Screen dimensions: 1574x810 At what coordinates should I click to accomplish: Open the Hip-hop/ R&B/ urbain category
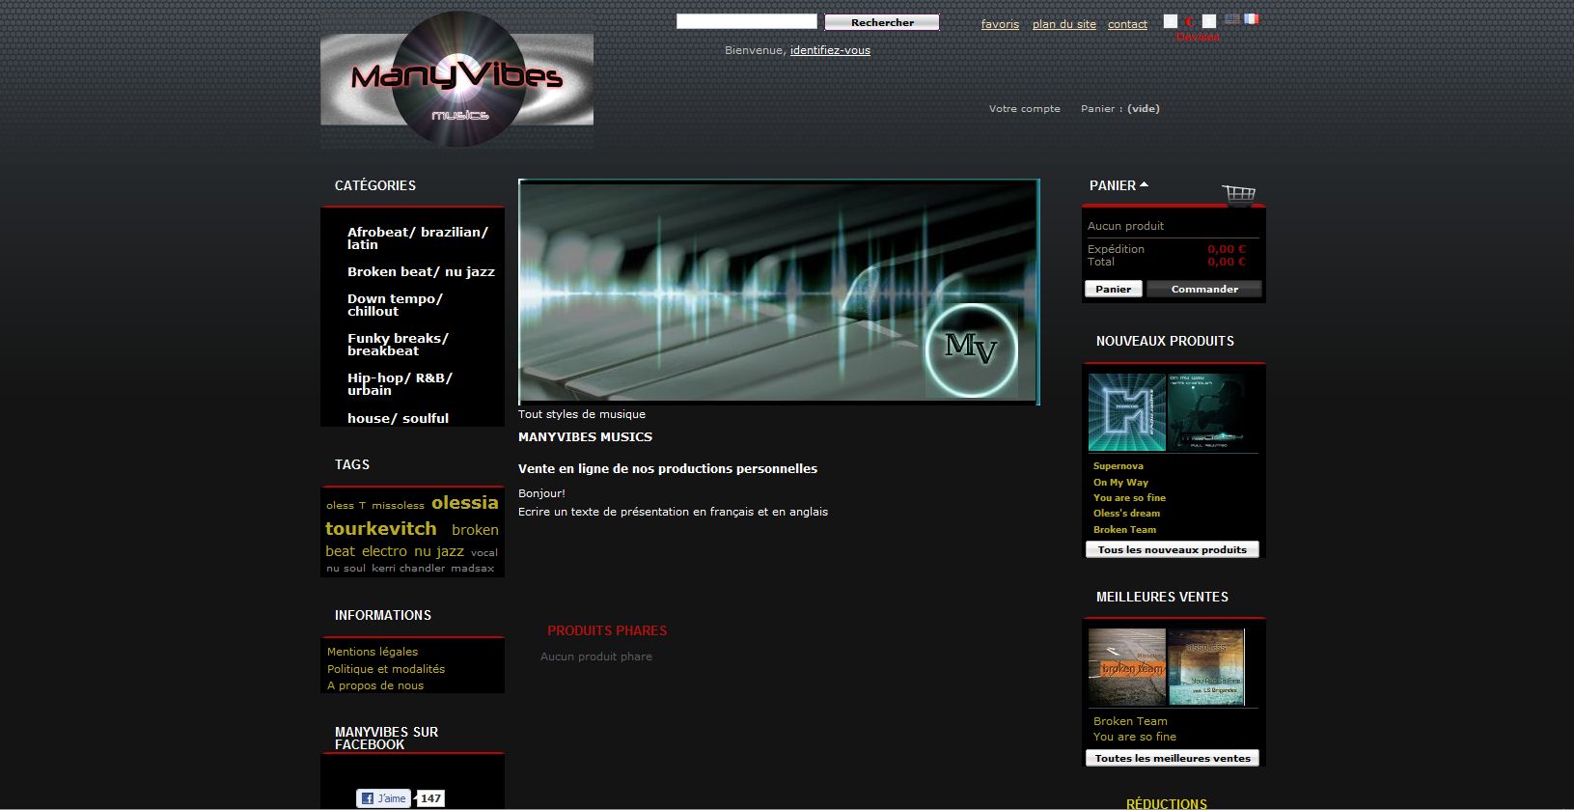coord(400,384)
